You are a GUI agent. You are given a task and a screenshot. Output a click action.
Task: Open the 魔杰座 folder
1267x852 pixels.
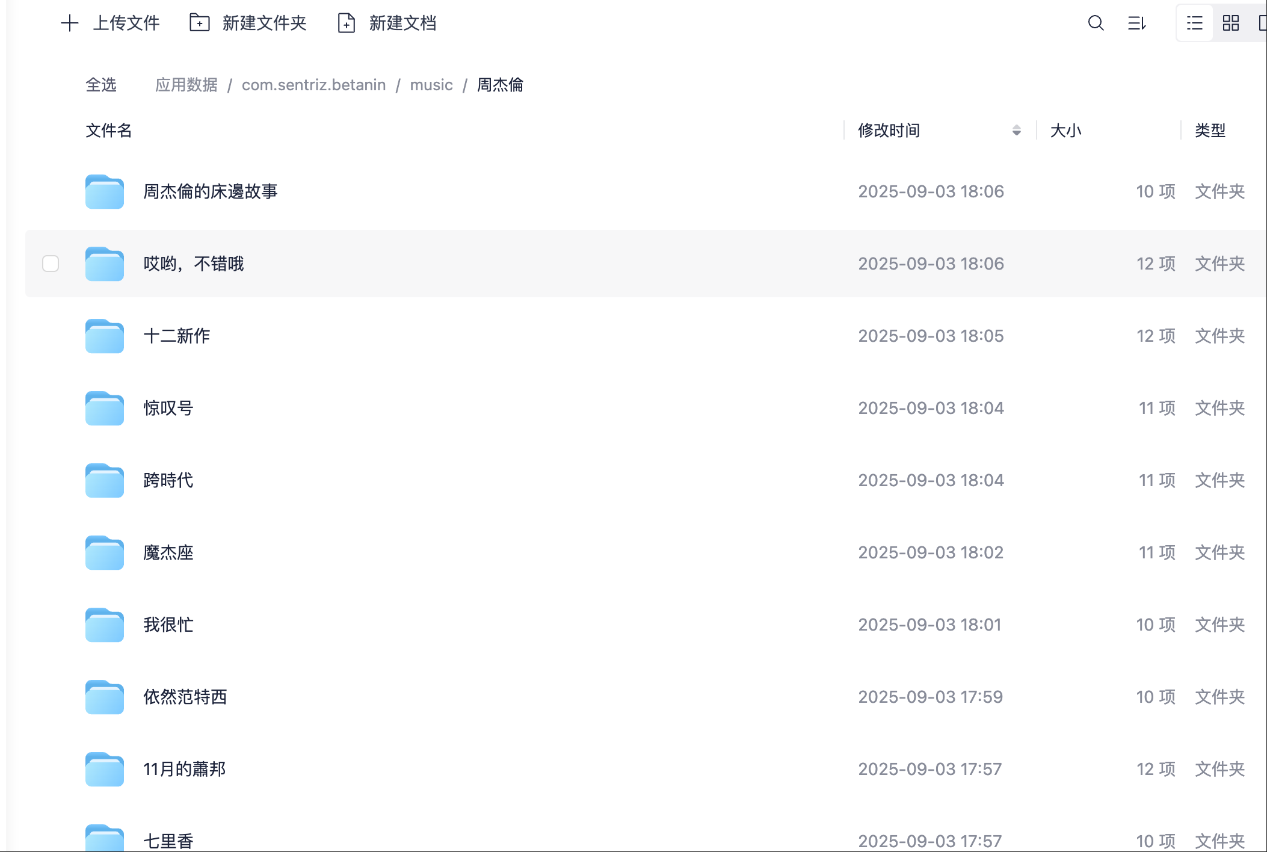168,552
